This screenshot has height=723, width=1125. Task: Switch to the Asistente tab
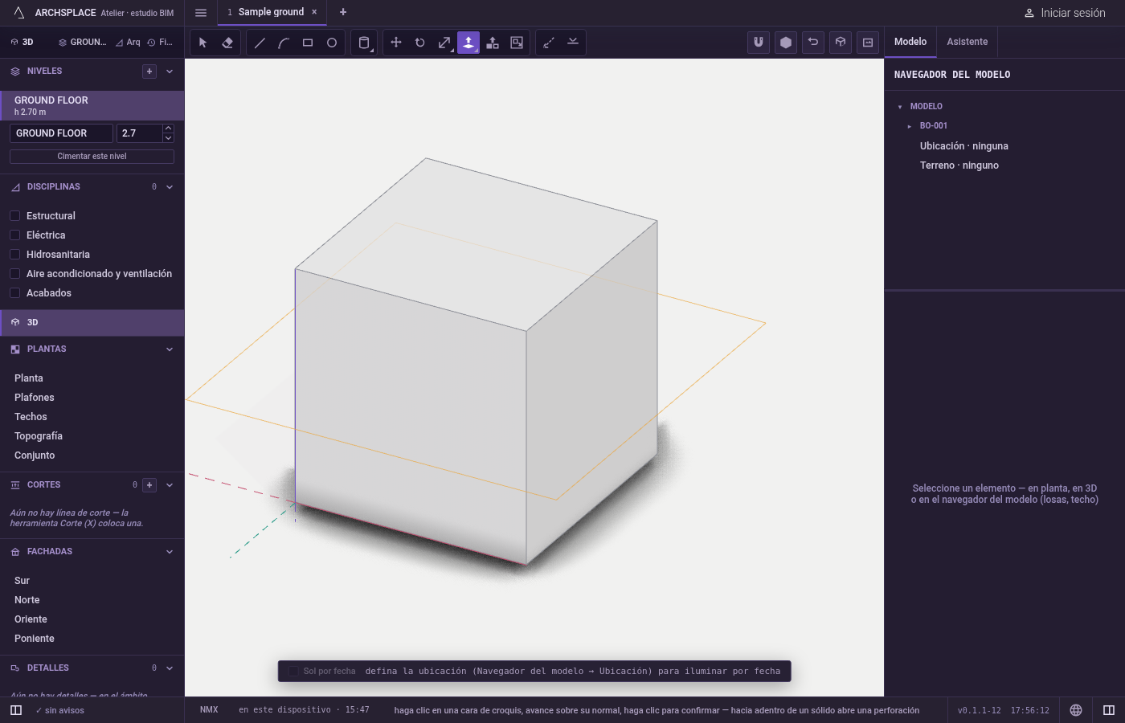[x=967, y=42]
